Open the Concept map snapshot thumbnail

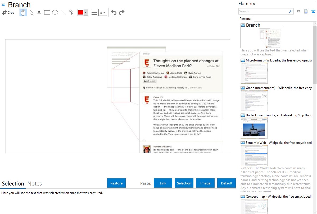coord(254,206)
